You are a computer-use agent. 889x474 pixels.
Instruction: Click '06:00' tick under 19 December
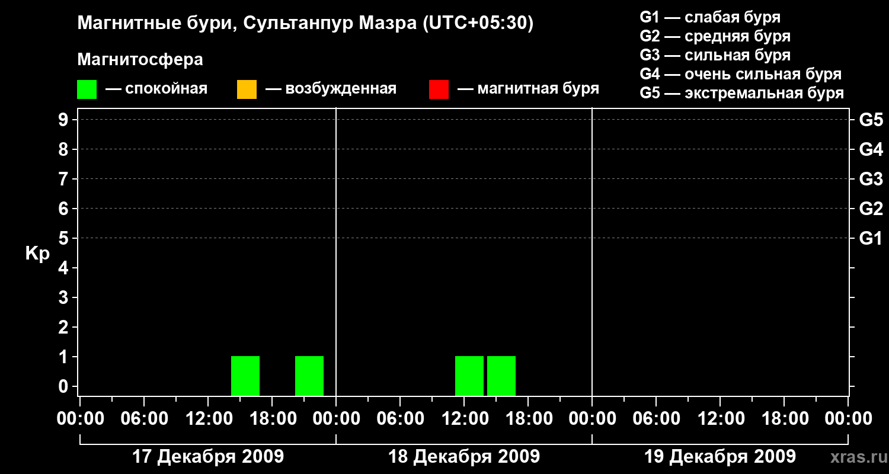pos(656,419)
